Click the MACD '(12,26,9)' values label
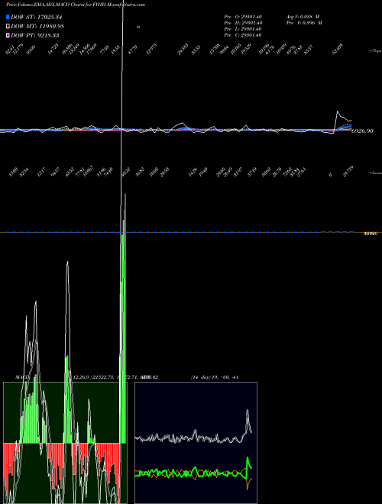 (116, 377)
